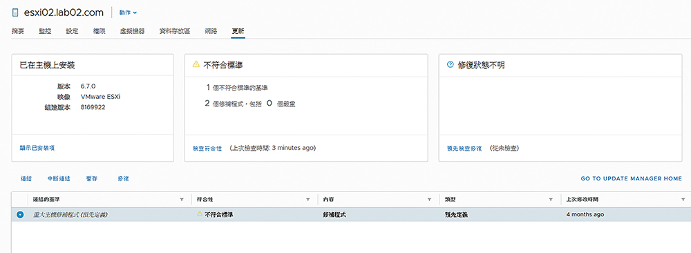Click the 上次修改時間 column header
Screen dimensions: 691x253
582,200
